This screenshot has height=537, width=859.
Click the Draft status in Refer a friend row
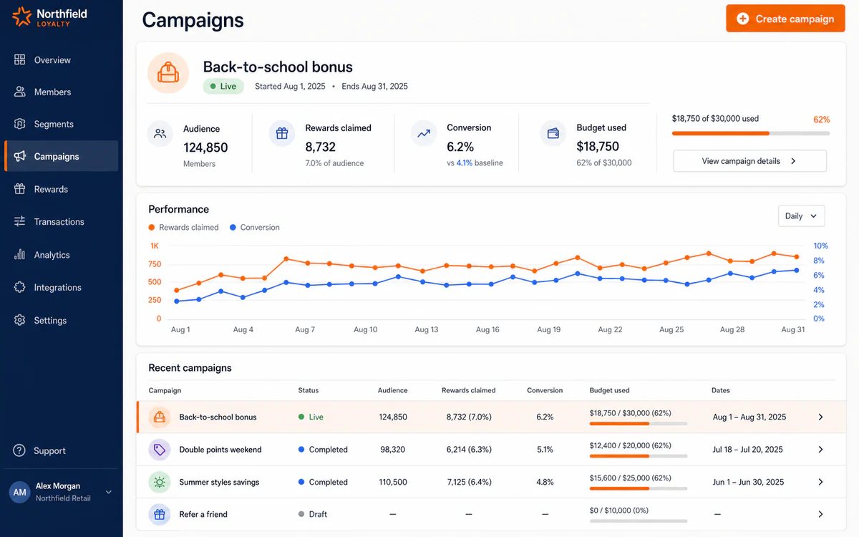tap(313, 514)
